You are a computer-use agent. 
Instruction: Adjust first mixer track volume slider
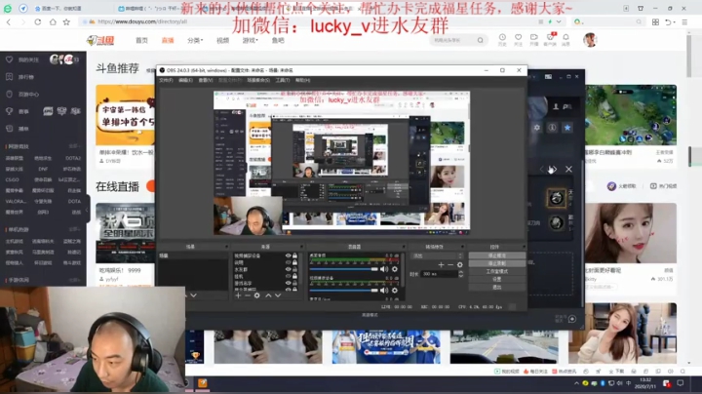point(344,269)
